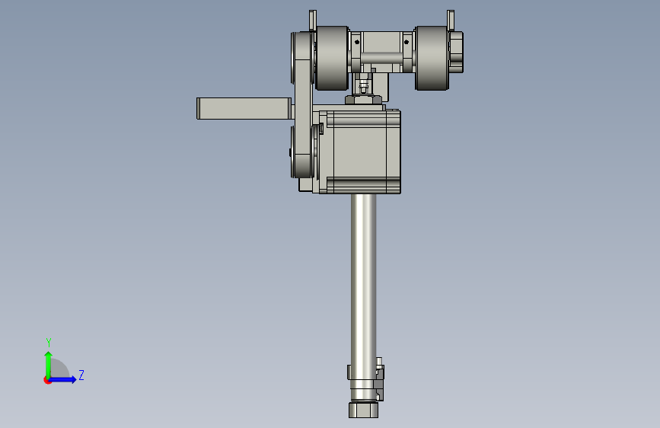
Task: Select the horizontal handle bar
Action: pyautogui.click(x=244, y=109)
